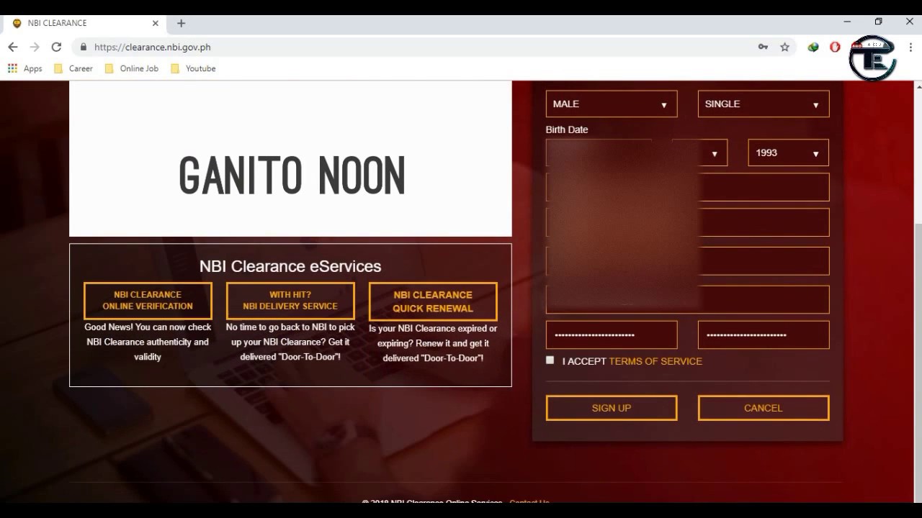Click the padlock site info icon
This screenshot has height=518, width=922.
pos(84,47)
